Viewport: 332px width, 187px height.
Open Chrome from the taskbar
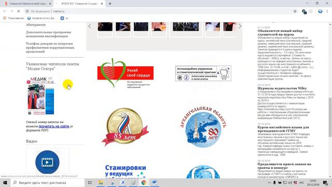point(144,182)
